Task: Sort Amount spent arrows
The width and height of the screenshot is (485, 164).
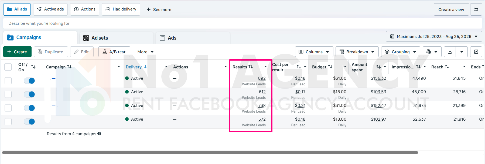Action: coord(378,67)
